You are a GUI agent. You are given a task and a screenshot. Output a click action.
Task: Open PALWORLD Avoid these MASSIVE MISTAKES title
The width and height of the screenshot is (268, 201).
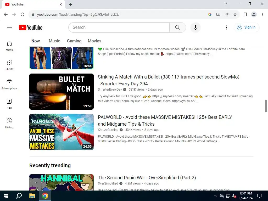(x=165, y=121)
